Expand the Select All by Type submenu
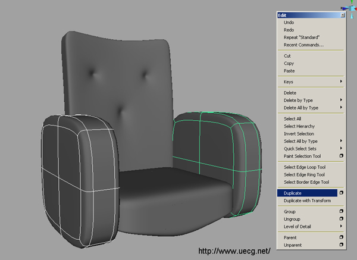 [311, 141]
